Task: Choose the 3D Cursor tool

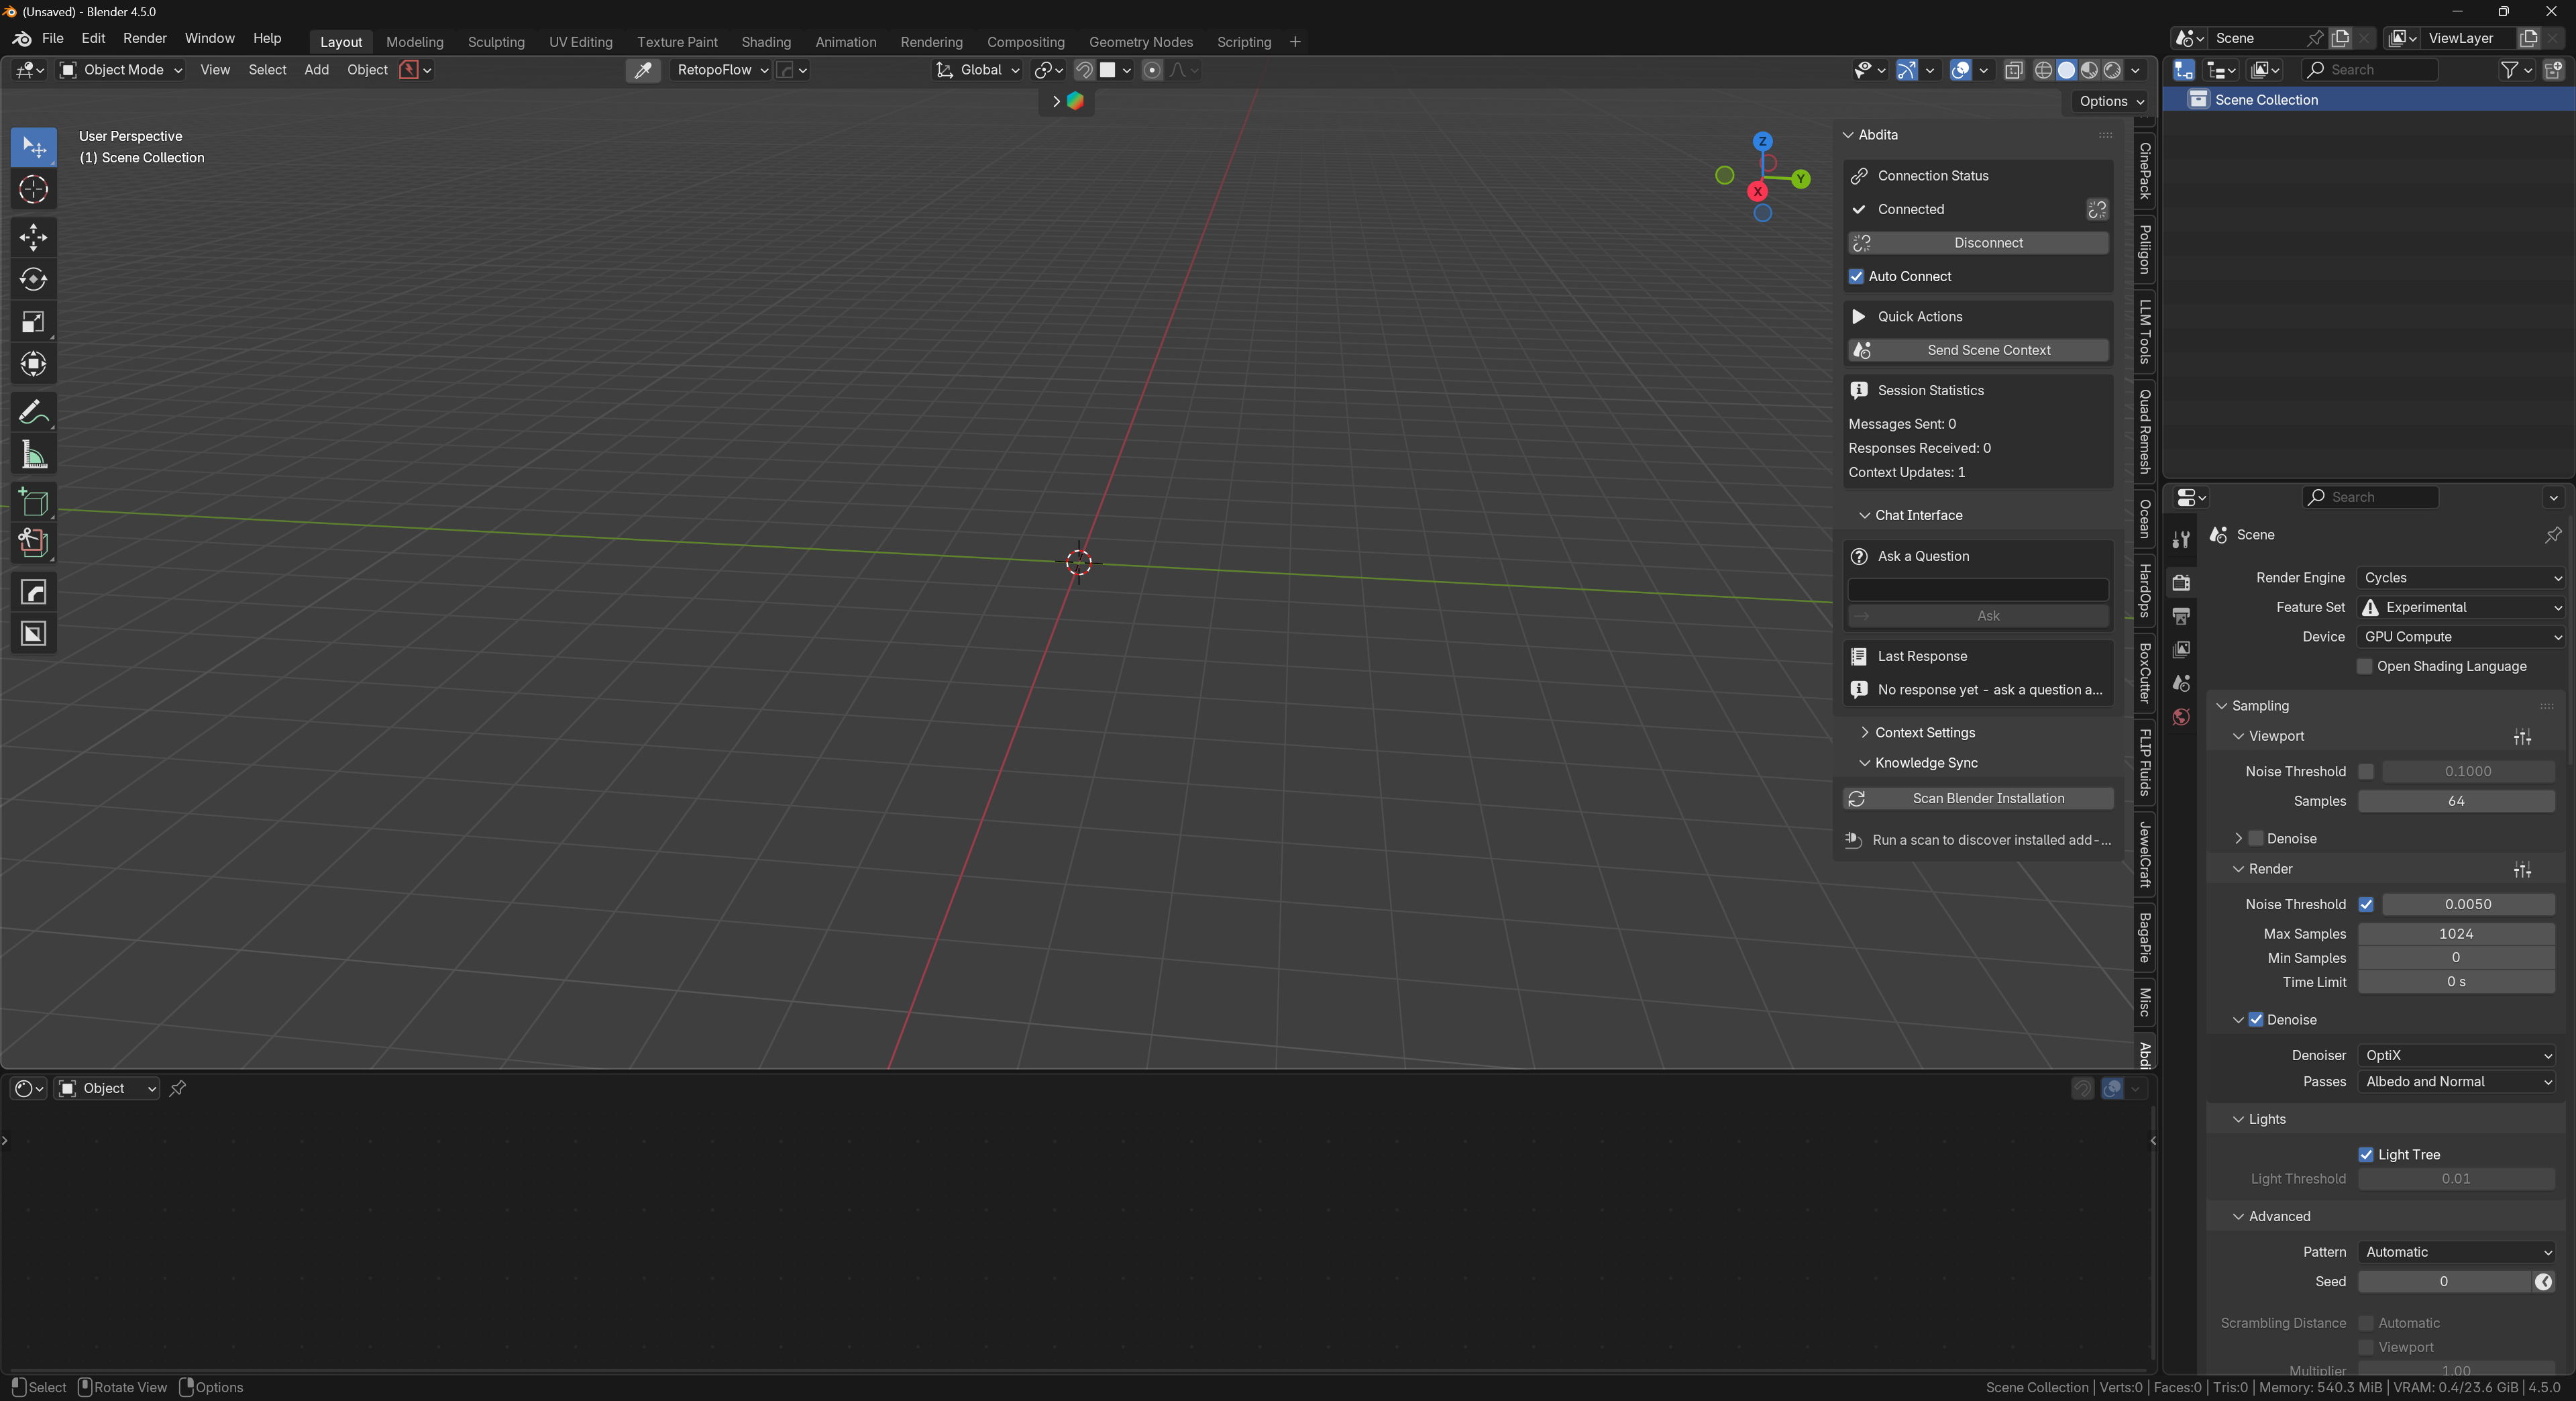Action: point(33,190)
